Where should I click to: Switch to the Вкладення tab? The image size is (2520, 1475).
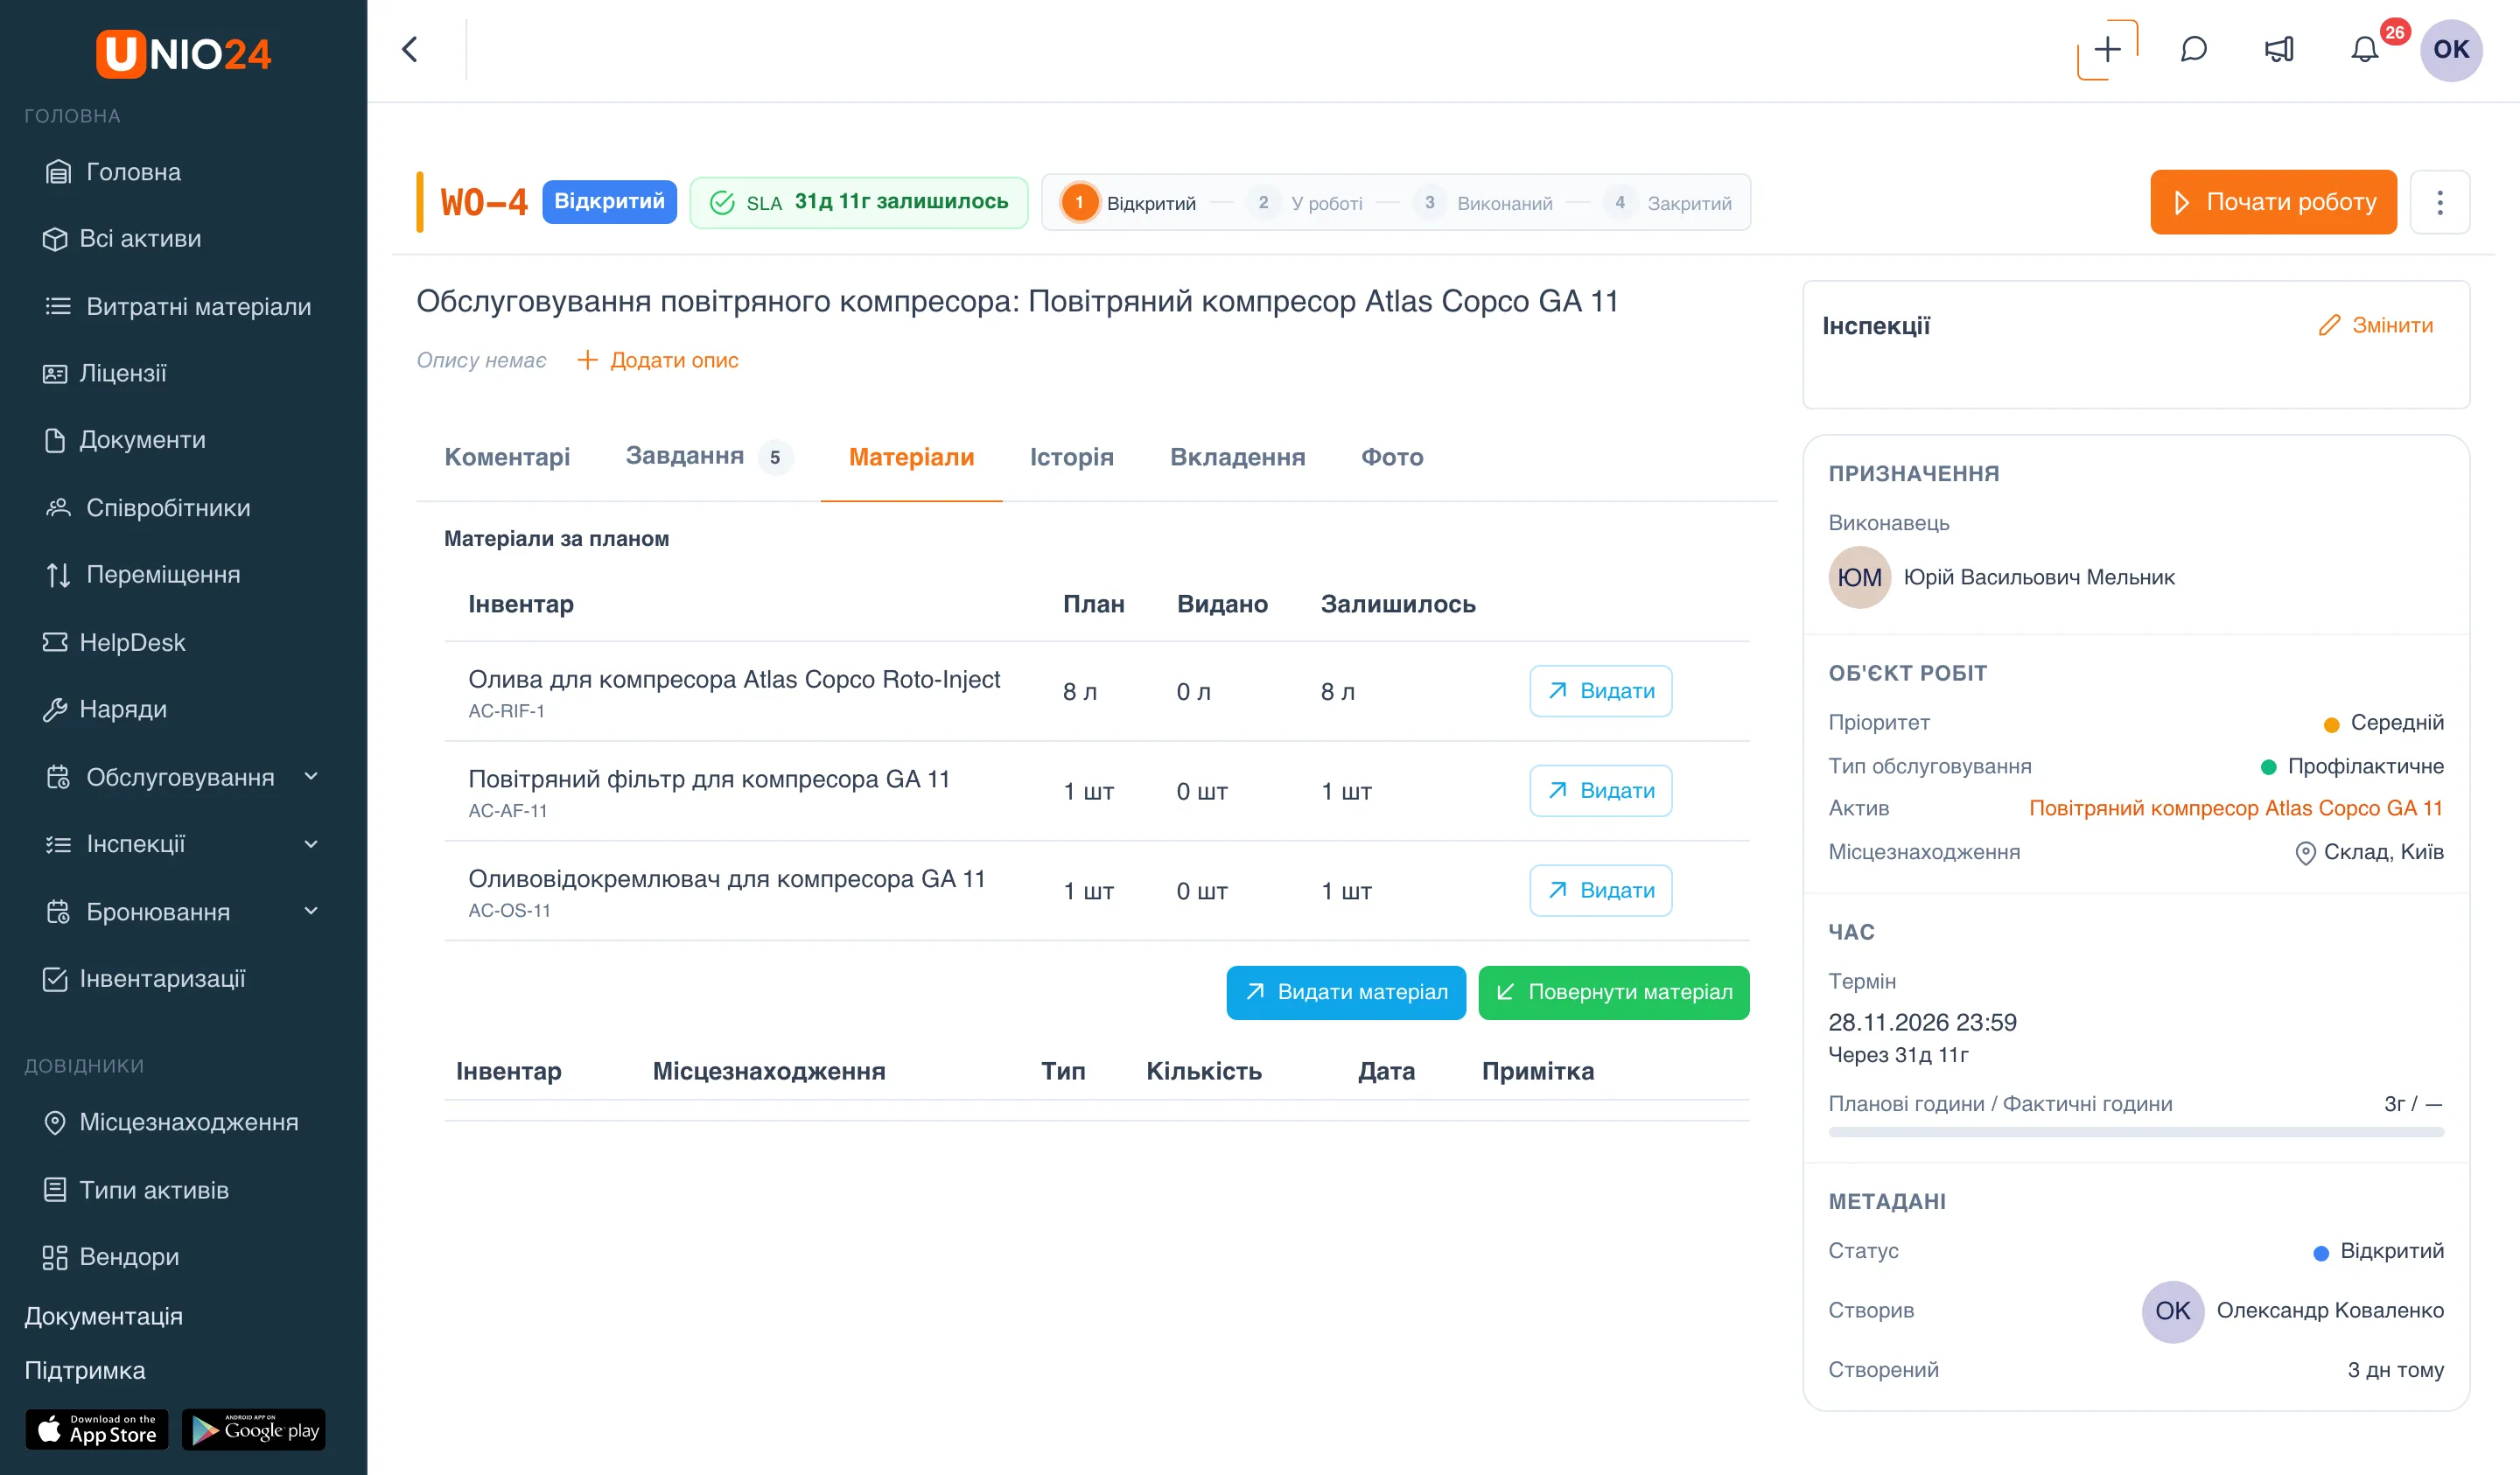1238,457
